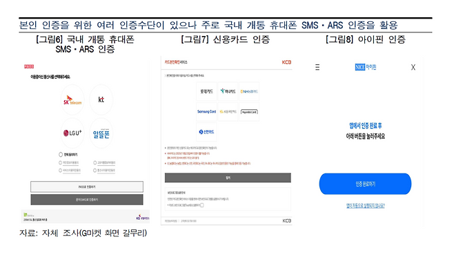Toggle the first individual consent radio under agree-all
The height and width of the screenshot is (257, 454).
coord(60,163)
